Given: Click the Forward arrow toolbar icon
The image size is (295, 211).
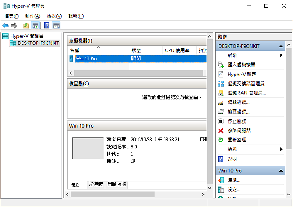Looking at the screenshot, I should [14, 25].
